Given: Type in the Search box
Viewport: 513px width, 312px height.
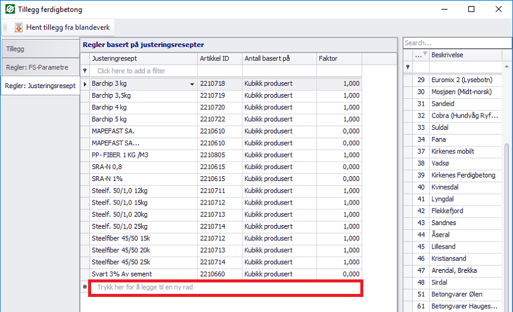Looking at the screenshot, I should (x=453, y=43).
